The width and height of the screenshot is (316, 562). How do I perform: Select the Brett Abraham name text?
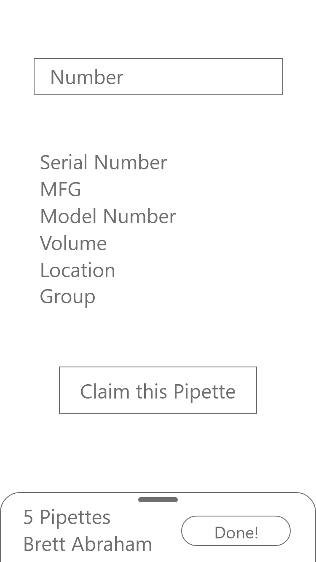(x=88, y=544)
